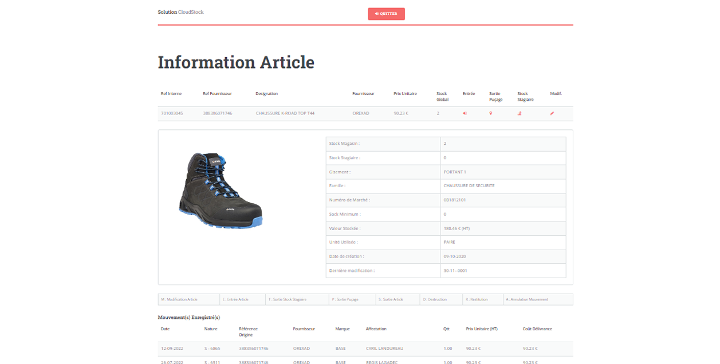Click the 'D : Destruction' legend cell
Image resolution: width=720 pixels, height=364 pixels.
pyautogui.click(x=440, y=299)
